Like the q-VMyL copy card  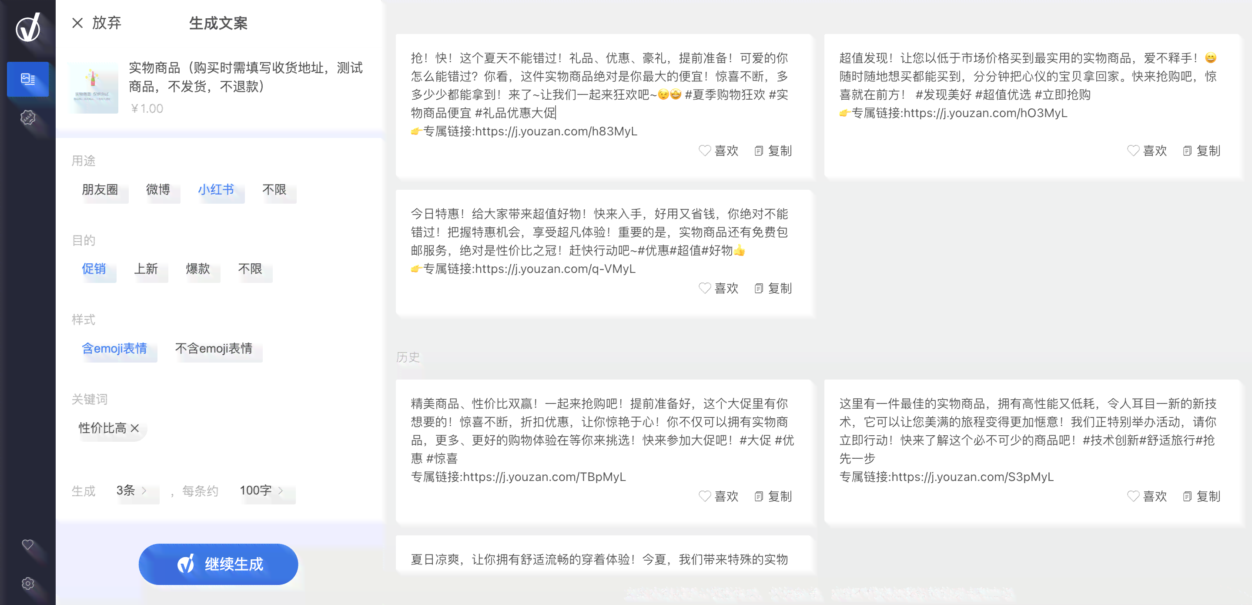pos(718,289)
